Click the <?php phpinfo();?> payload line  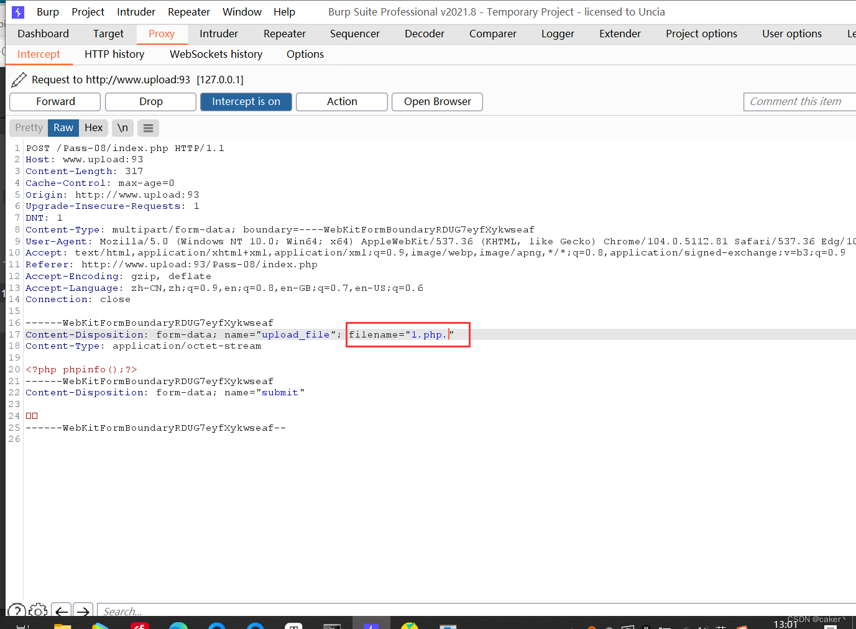coord(81,370)
